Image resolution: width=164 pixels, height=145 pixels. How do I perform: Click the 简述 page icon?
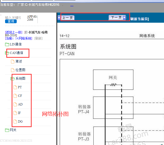click(x=13, y=61)
